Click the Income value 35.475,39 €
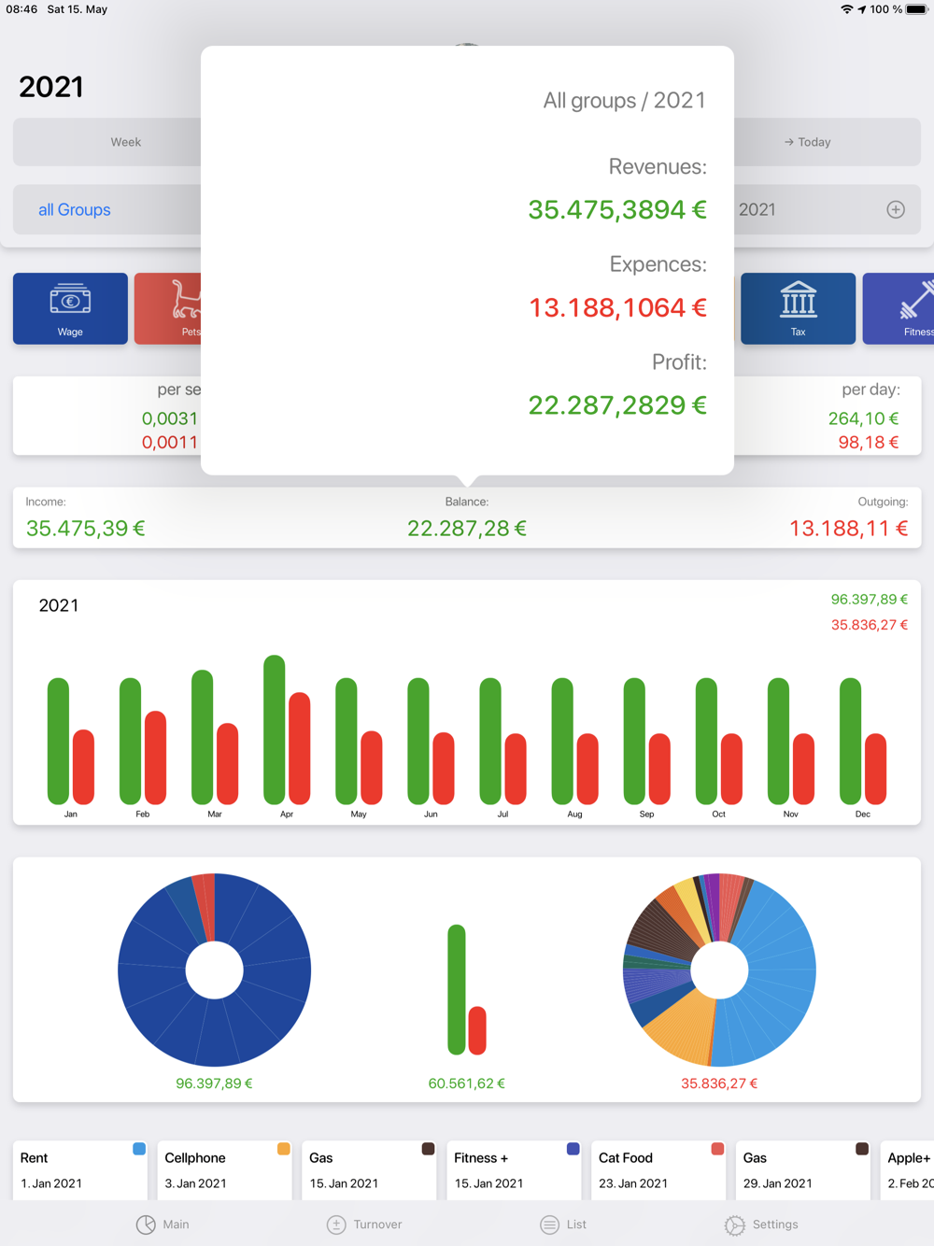Image resolution: width=934 pixels, height=1246 pixels. coord(86,529)
